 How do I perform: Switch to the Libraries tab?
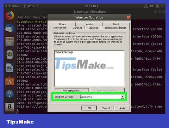point(77,28)
